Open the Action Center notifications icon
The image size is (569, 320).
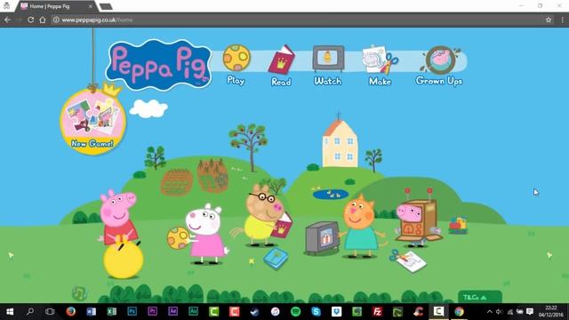530,312
